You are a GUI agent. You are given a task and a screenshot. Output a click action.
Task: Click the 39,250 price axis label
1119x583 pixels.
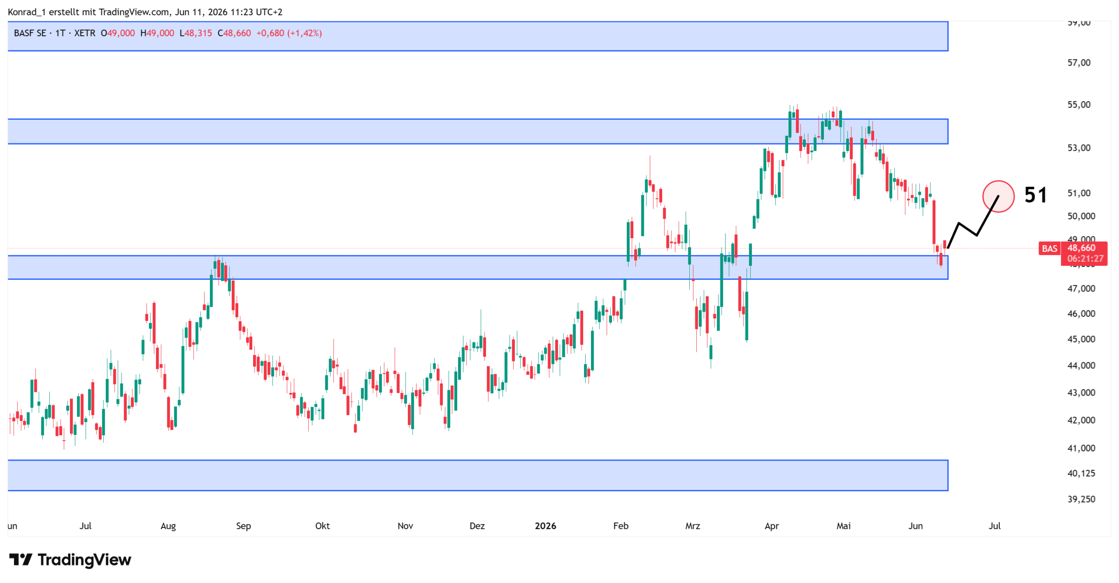[1081, 499]
